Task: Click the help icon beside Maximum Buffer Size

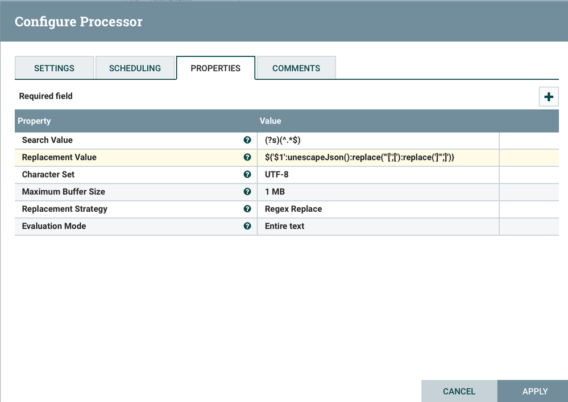Action: pyautogui.click(x=247, y=191)
